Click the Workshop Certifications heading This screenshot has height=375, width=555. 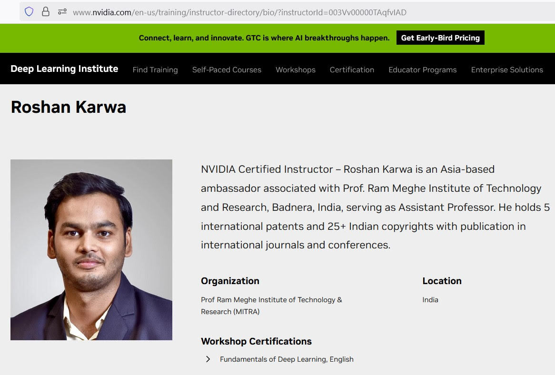point(256,341)
